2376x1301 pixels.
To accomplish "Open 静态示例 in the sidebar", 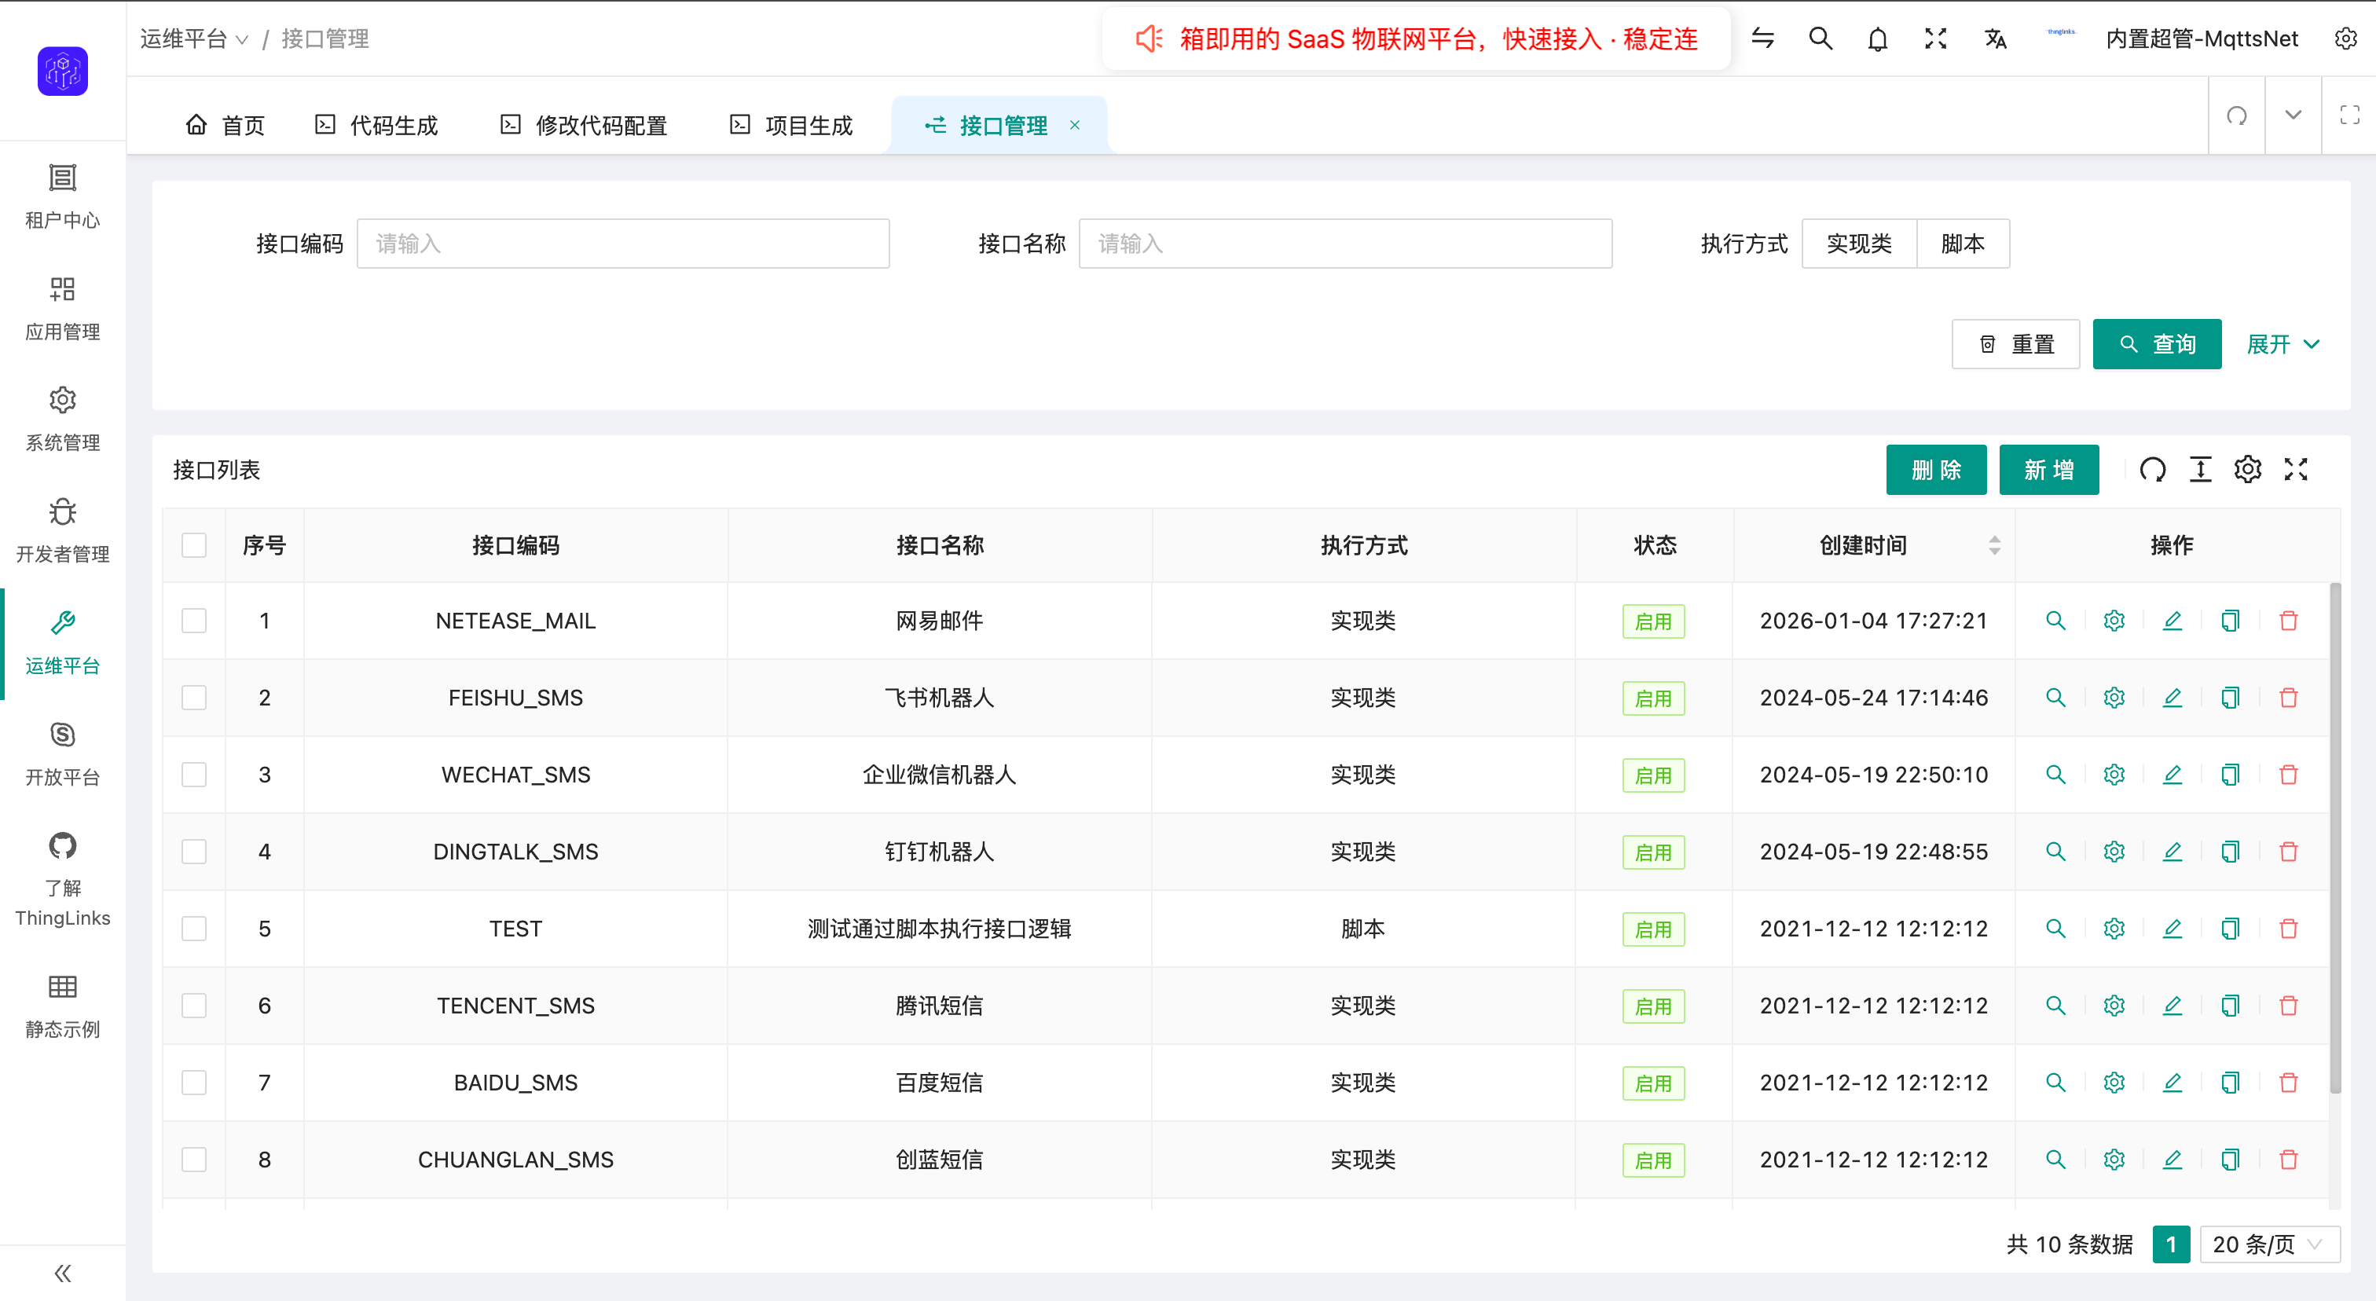I will tap(63, 1006).
